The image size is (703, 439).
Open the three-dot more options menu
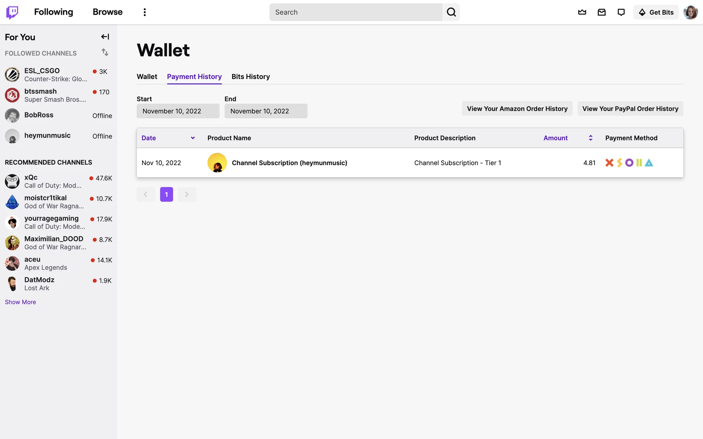click(145, 12)
